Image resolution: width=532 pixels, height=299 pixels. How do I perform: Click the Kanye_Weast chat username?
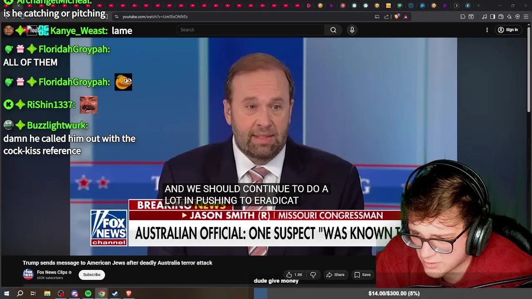[x=79, y=31]
